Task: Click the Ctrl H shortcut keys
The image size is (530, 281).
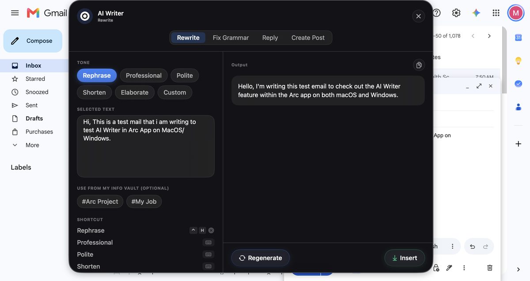Action: [x=198, y=230]
